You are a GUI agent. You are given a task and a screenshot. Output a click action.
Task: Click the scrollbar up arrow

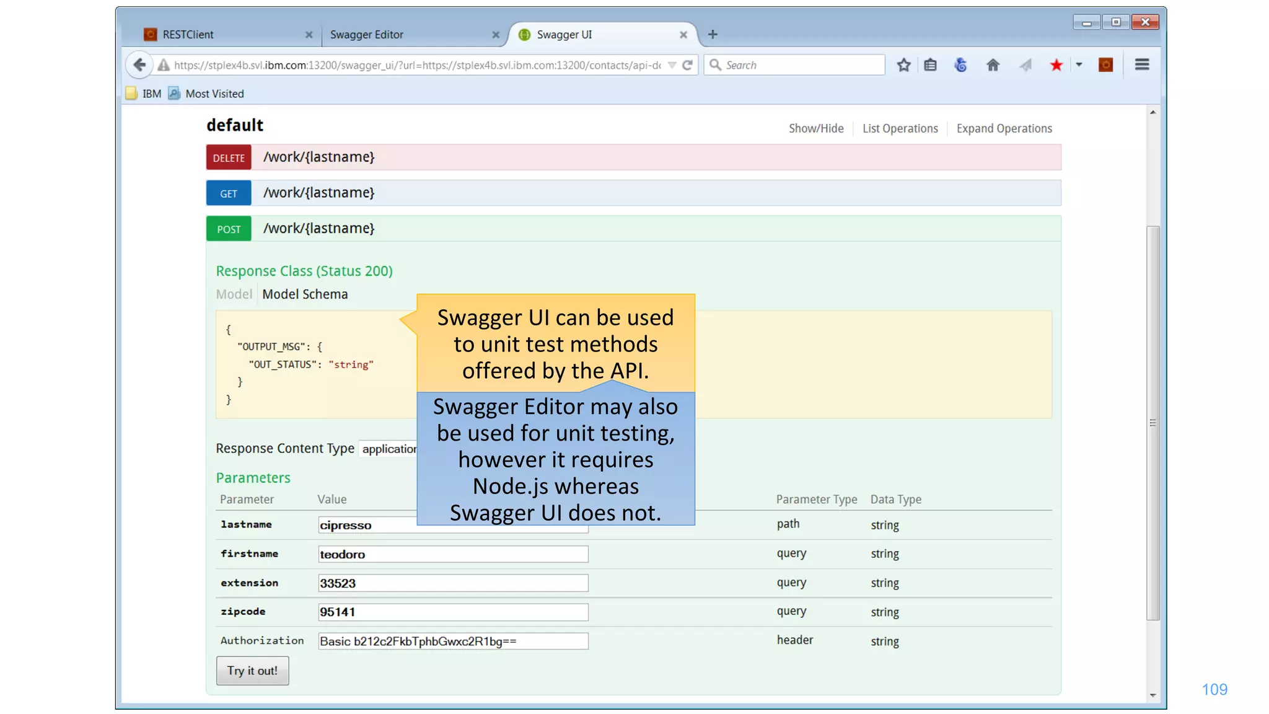(1153, 112)
